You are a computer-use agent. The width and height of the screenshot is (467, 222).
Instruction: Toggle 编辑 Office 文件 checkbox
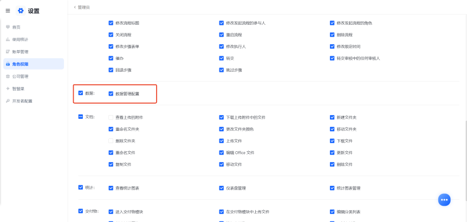(221, 152)
